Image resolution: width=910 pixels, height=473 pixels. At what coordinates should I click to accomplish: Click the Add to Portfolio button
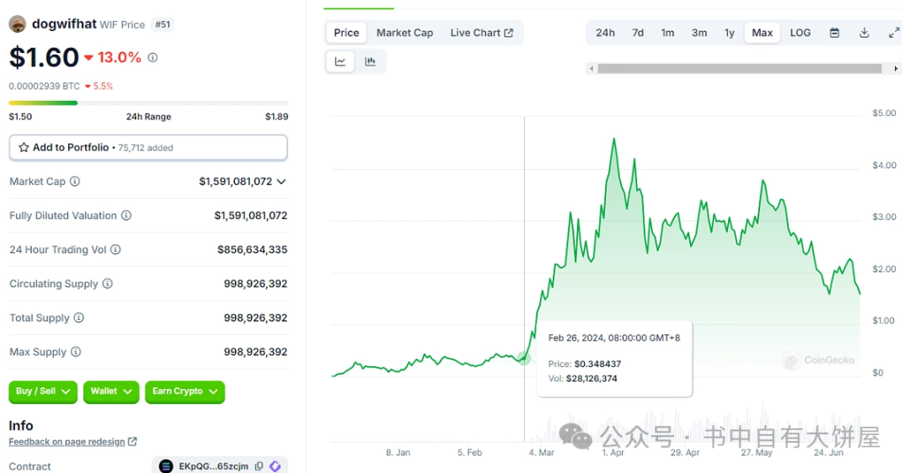[x=148, y=147]
